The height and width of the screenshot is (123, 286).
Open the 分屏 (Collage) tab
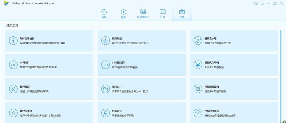[x=162, y=14]
